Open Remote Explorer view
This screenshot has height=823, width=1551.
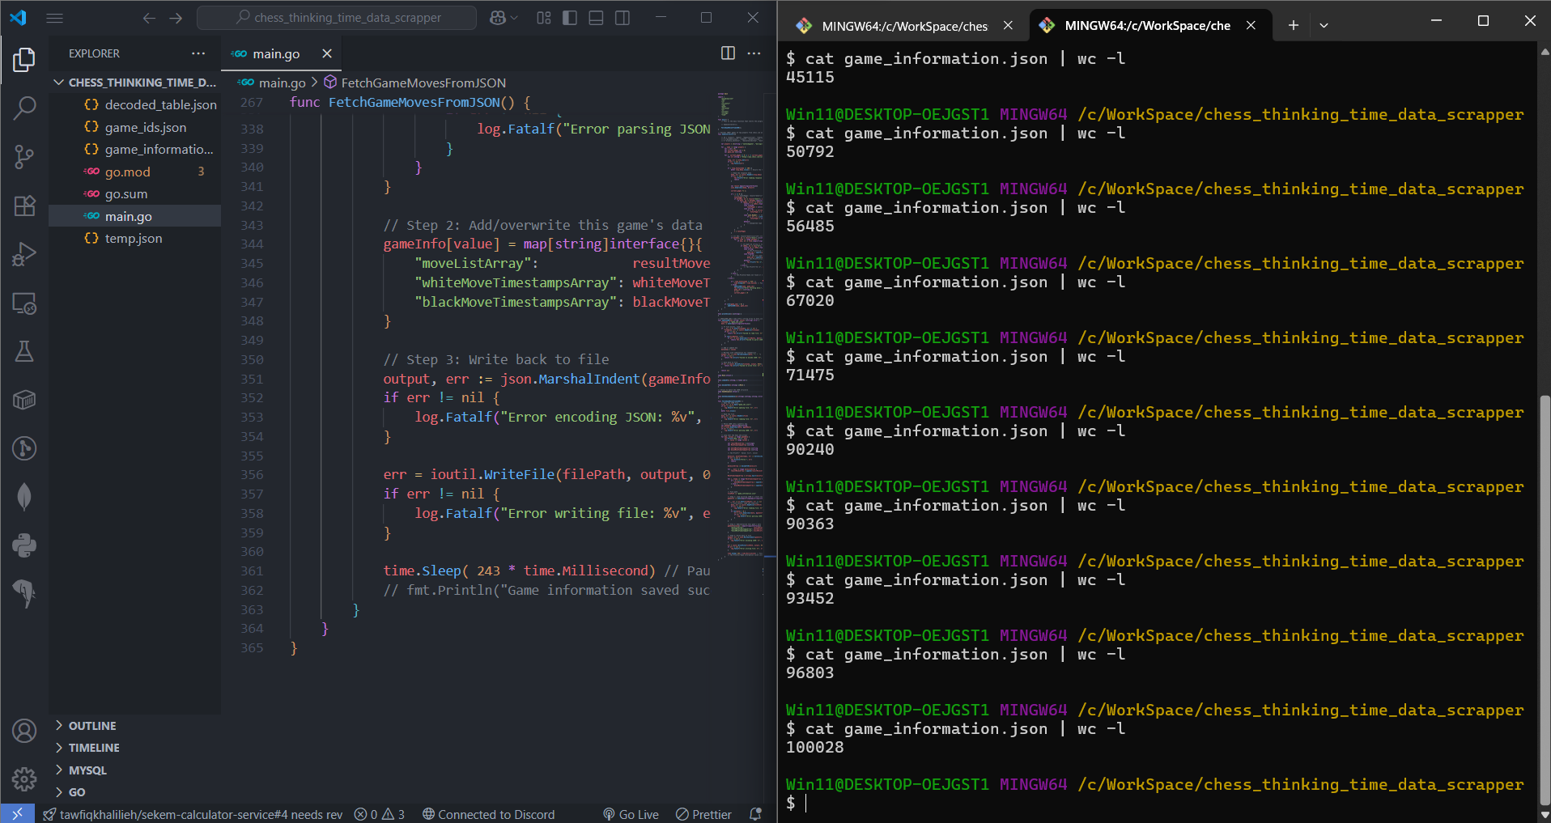point(24,303)
